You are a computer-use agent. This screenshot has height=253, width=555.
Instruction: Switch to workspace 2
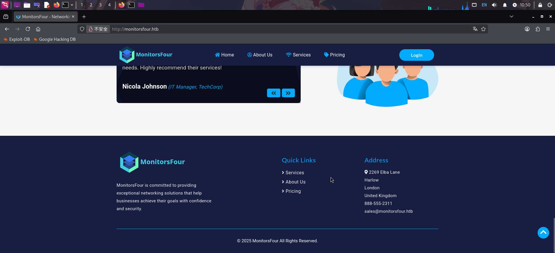pos(91,5)
